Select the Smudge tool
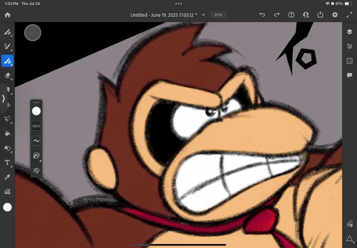 tap(8, 90)
